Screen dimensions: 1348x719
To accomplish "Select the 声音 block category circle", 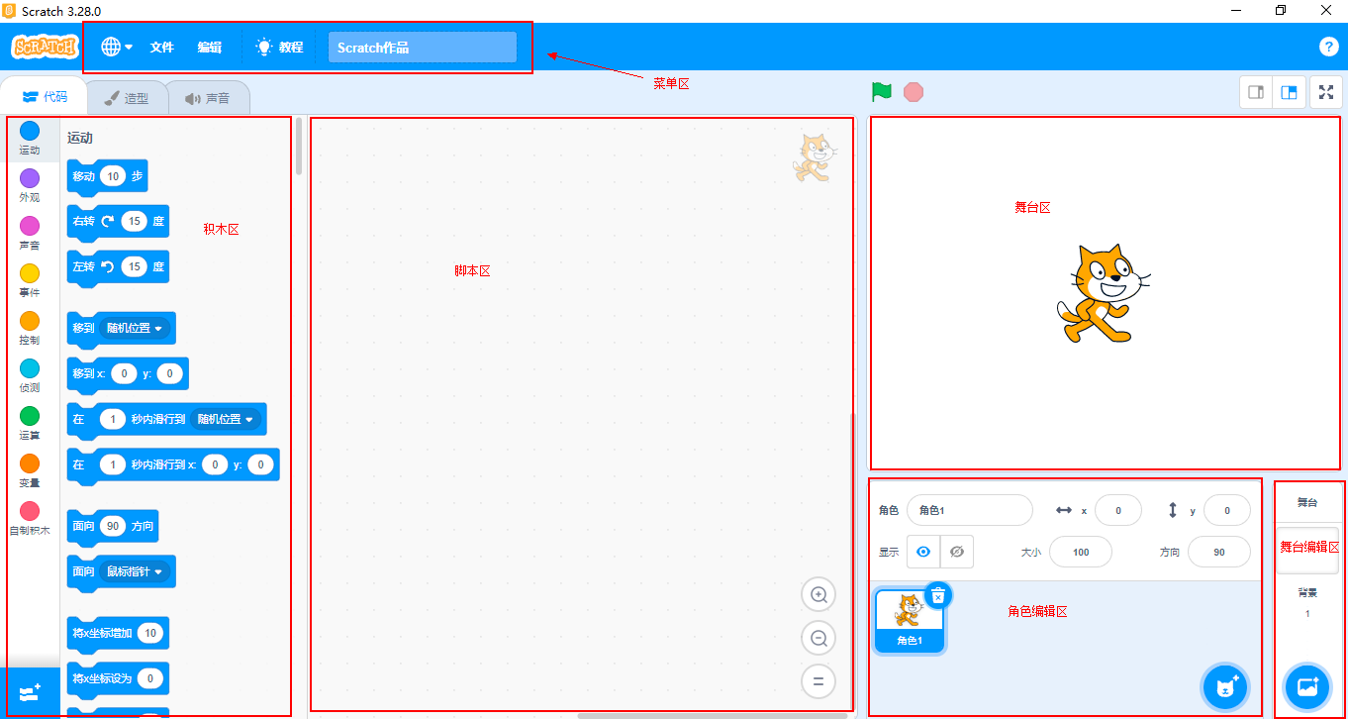I will pyautogui.click(x=30, y=226).
